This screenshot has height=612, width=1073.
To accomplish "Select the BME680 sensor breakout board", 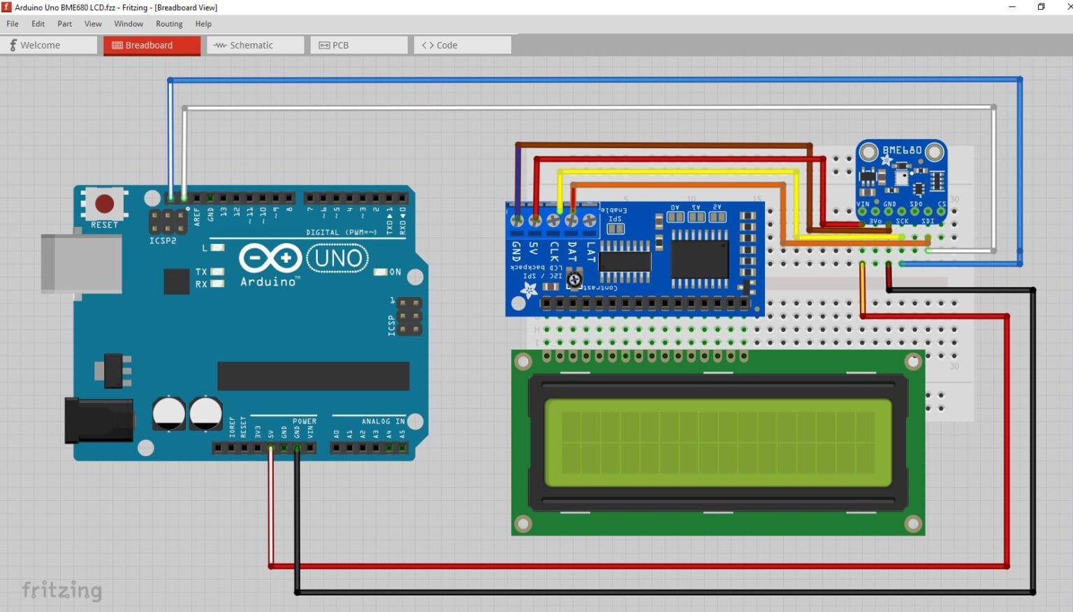I will coord(901,182).
